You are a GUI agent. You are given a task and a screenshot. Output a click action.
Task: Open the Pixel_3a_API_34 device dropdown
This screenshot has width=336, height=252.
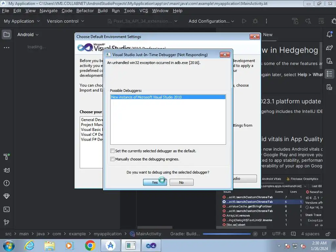[x=142, y=21]
